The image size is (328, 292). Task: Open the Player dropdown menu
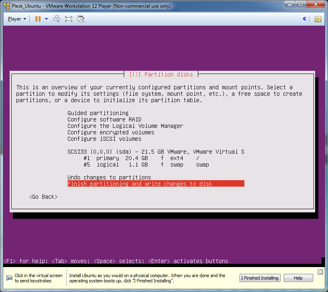[x=17, y=19]
